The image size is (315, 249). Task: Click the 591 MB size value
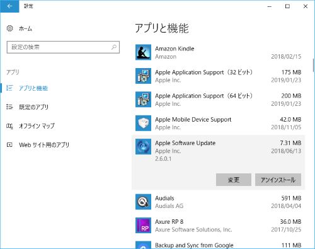point(291,198)
